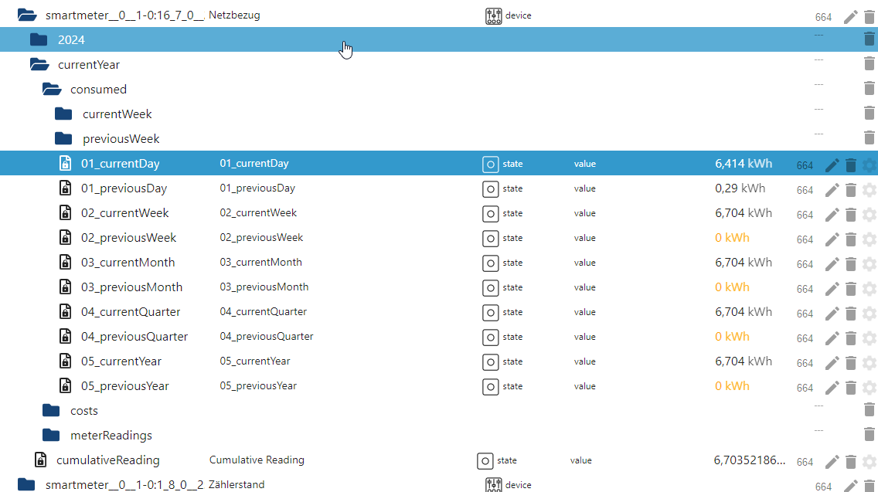The width and height of the screenshot is (878, 492).
Task: Delete the 03_previousMonth state
Action: point(850,288)
